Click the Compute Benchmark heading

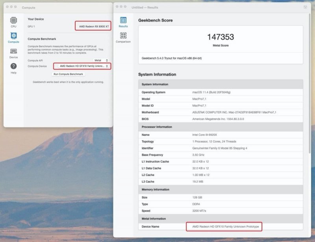(42, 39)
